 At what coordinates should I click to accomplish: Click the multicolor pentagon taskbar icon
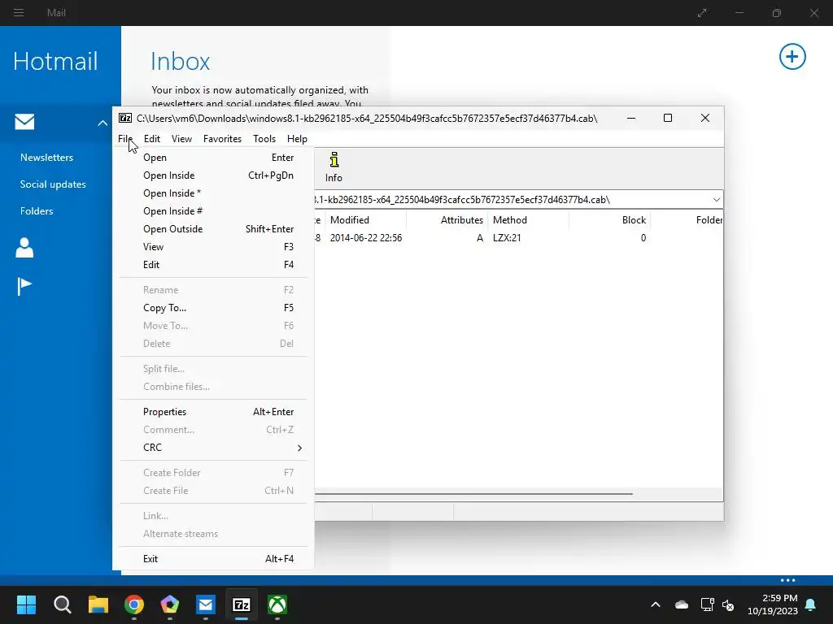[x=170, y=604]
